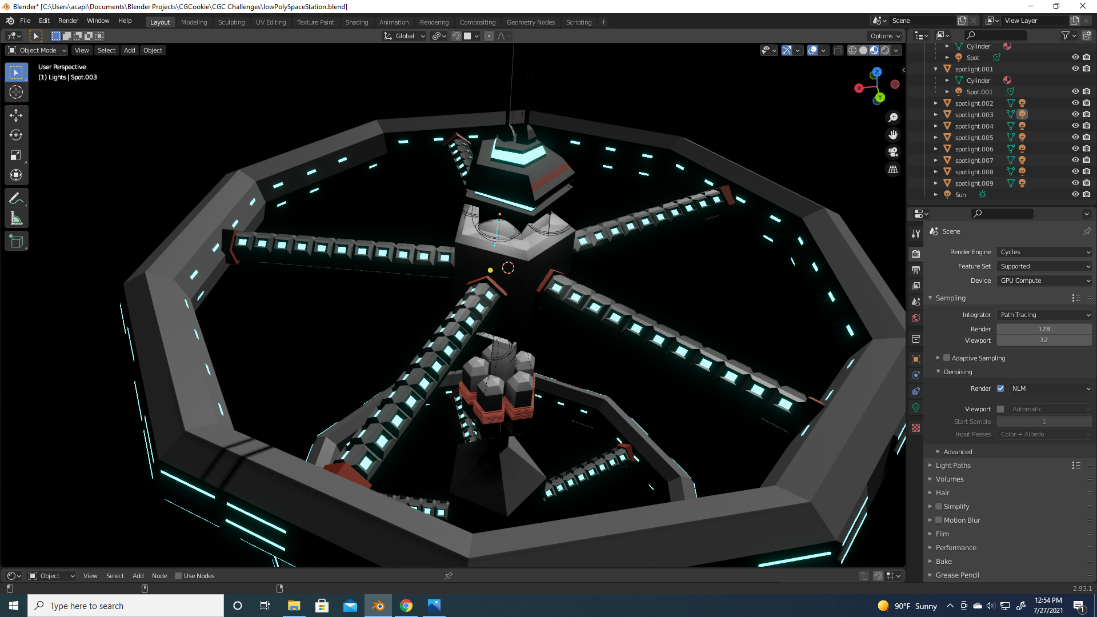This screenshot has width=1097, height=617.
Task: Hide spotlight.005 in viewport with its eye icon
Action: [1075, 138]
